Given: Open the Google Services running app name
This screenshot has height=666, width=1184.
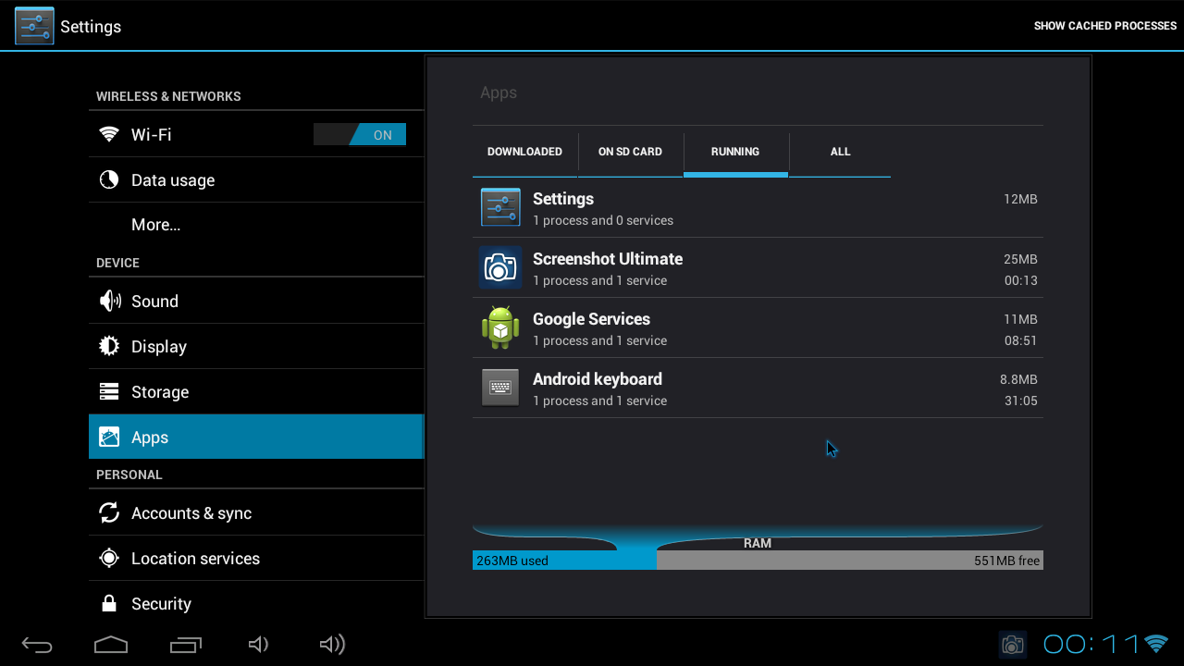Looking at the screenshot, I should pos(591,319).
